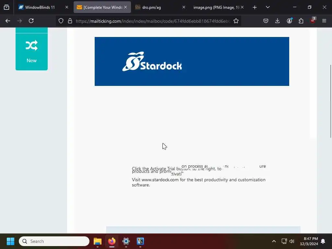Show hidden system tray icons
332x249 pixels.
(x=274, y=241)
